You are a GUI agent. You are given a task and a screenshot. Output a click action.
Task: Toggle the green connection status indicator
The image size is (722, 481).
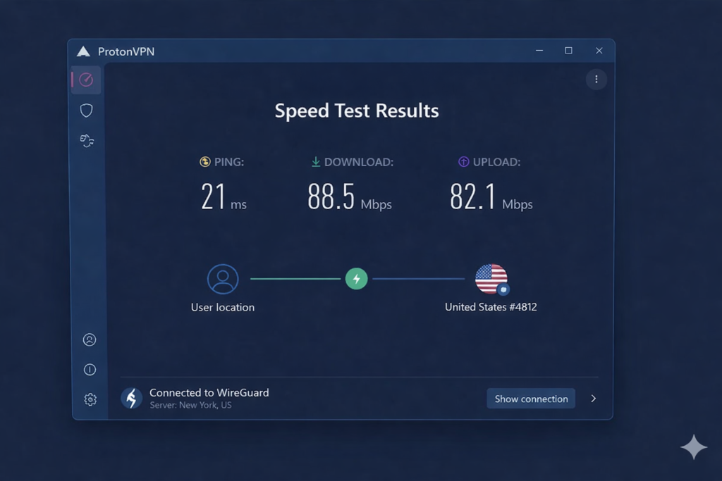pyautogui.click(x=357, y=279)
